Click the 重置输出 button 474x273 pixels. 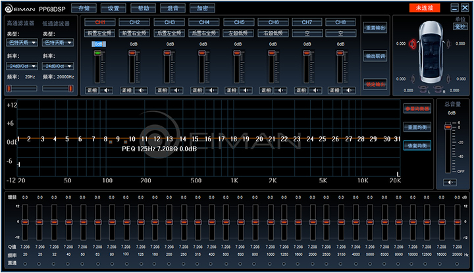375,28
